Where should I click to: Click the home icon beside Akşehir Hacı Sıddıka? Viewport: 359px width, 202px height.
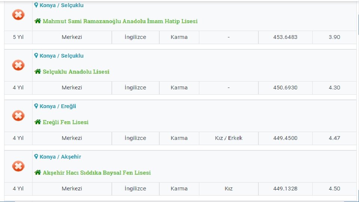[38, 172]
